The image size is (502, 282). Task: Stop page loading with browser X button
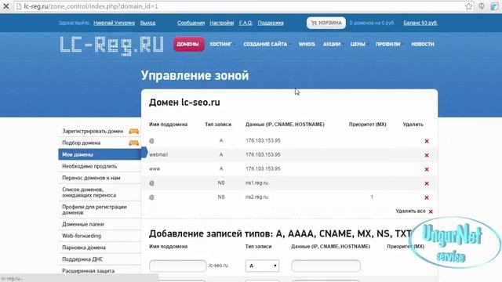[6, 6]
